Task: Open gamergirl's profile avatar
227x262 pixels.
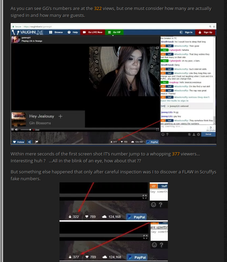Action: (16, 39)
